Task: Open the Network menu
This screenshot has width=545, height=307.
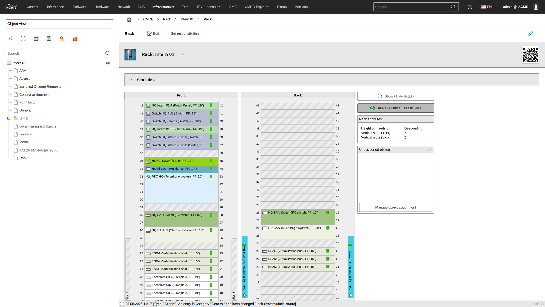Action: point(123,7)
